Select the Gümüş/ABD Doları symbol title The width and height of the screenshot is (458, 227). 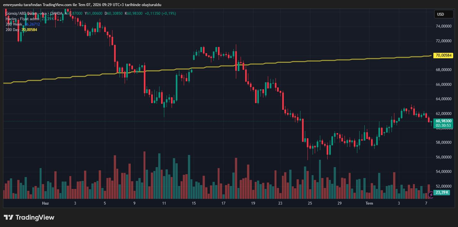tap(21, 13)
